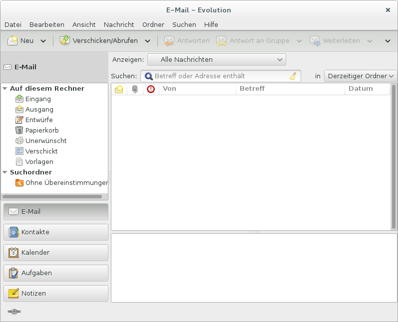Click the red importance flag column header
Image resolution: width=398 pixels, height=322 pixels.
(x=151, y=89)
